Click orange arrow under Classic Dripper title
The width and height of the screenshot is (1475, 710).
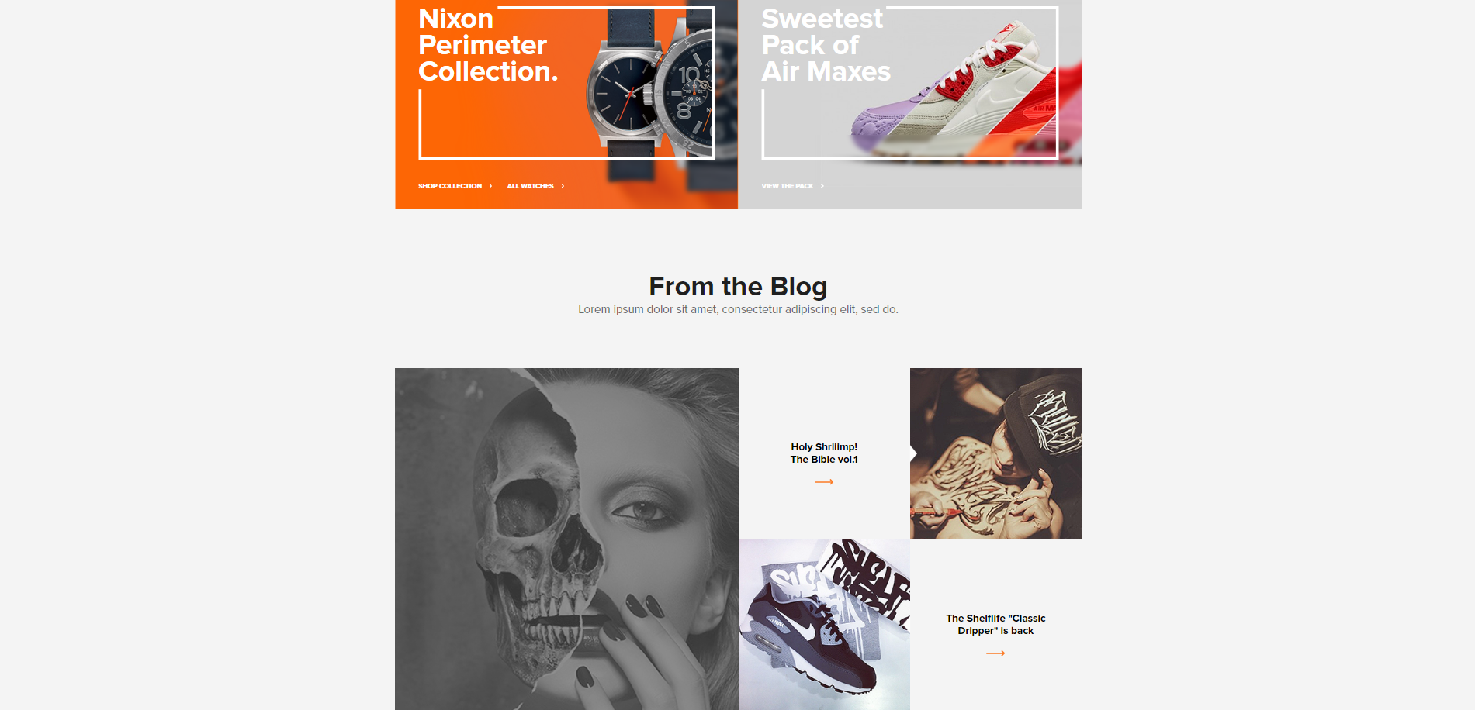pyautogui.click(x=995, y=653)
